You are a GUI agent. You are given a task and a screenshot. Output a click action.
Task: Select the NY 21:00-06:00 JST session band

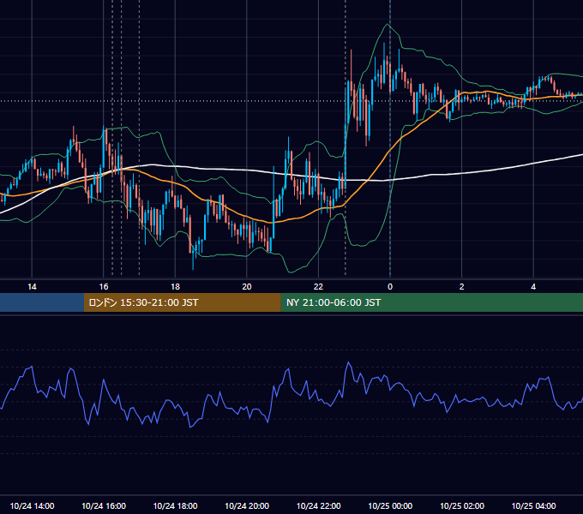pos(431,302)
